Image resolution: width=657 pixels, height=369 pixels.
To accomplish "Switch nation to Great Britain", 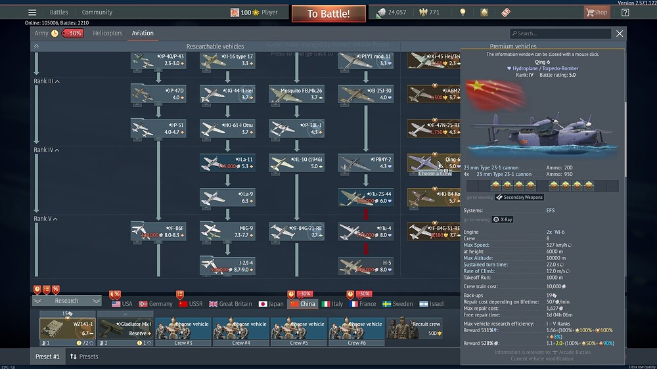I will [x=231, y=303].
